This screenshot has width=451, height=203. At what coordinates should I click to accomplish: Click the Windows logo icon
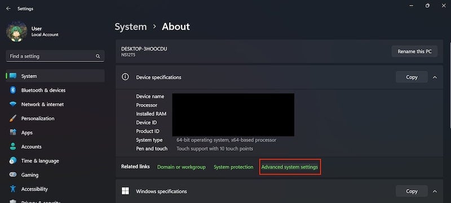(x=125, y=191)
